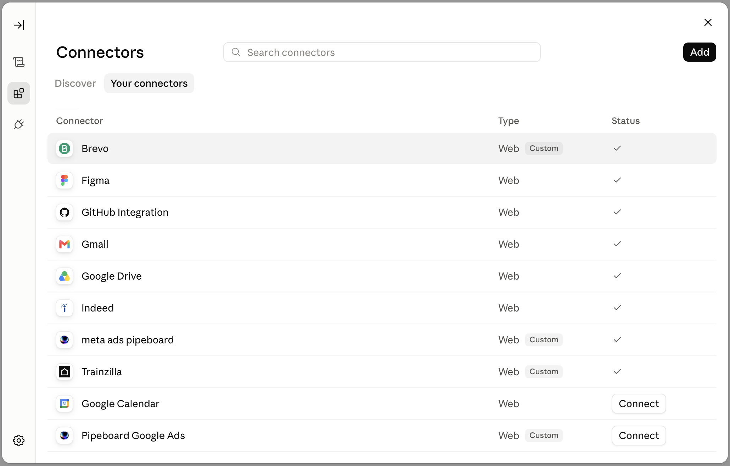Screen dimensions: 730x466
Task: Open the scroll-shaped sidebar icon
Action: pos(19,62)
